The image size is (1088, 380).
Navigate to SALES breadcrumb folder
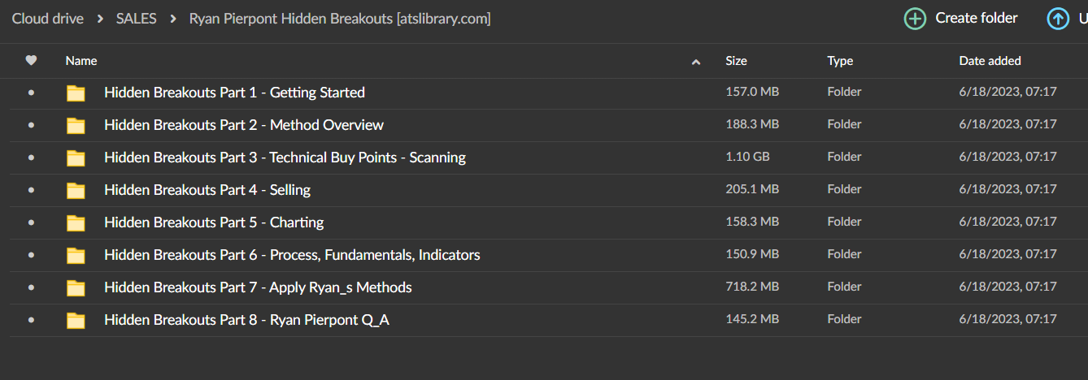pyautogui.click(x=136, y=18)
